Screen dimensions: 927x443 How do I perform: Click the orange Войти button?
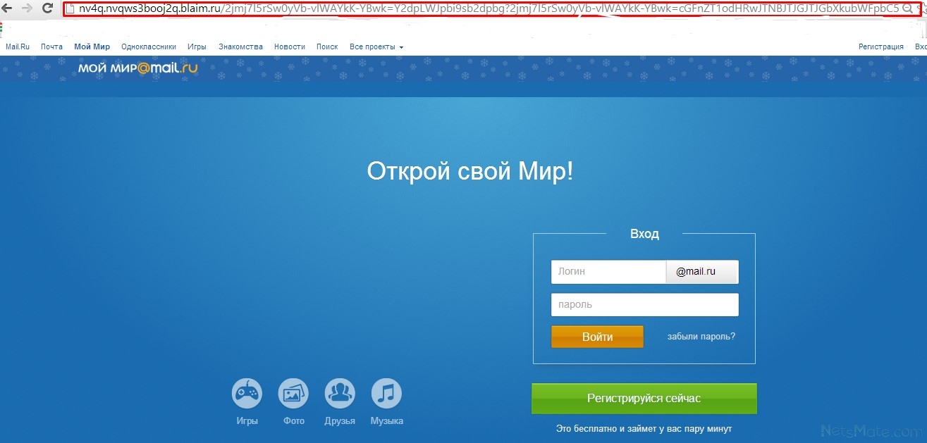[597, 337]
